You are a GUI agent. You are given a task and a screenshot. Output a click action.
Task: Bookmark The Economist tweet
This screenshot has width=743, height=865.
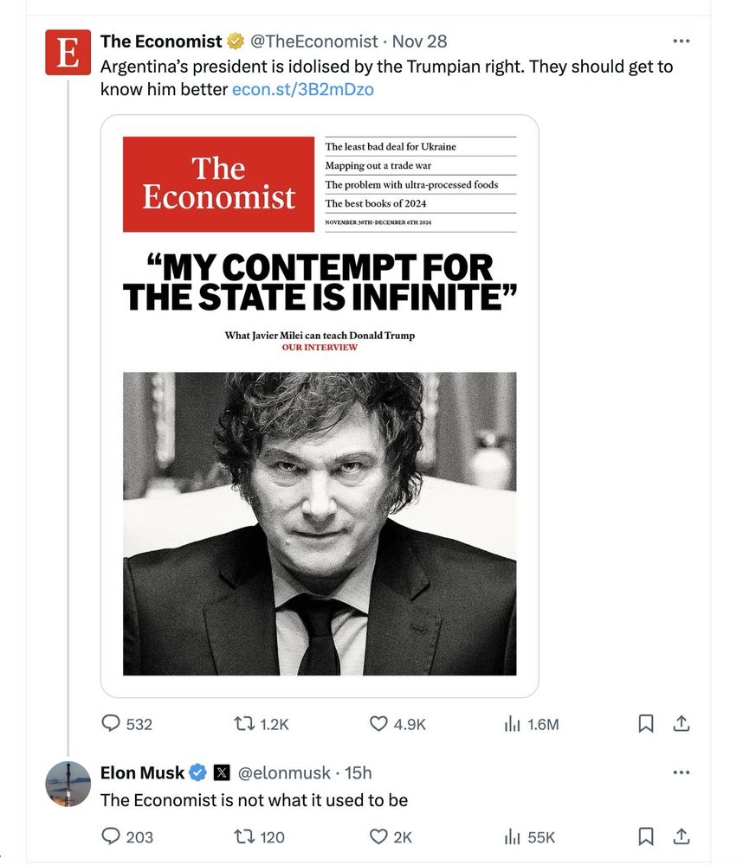(646, 723)
